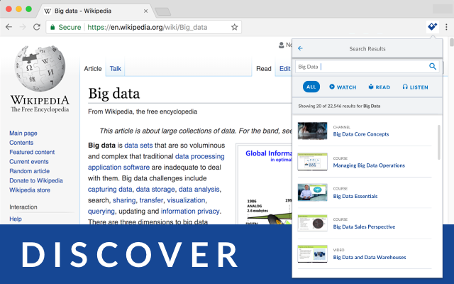Image resolution: width=454 pixels, height=284 pixels.
Task: Follow the application software link
Action: click(x=118, y=168)
